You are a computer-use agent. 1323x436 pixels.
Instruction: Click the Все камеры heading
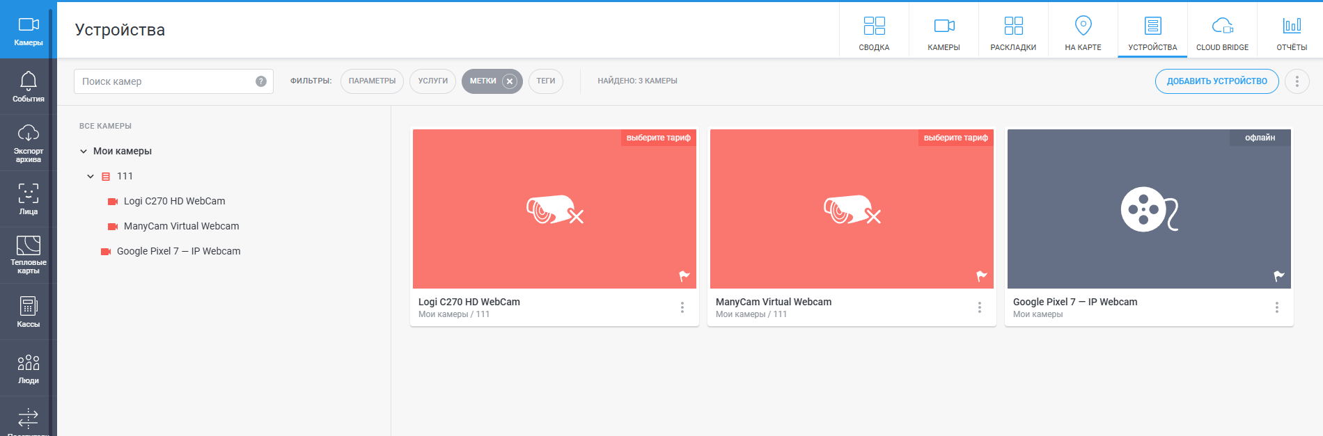(105, 126)
